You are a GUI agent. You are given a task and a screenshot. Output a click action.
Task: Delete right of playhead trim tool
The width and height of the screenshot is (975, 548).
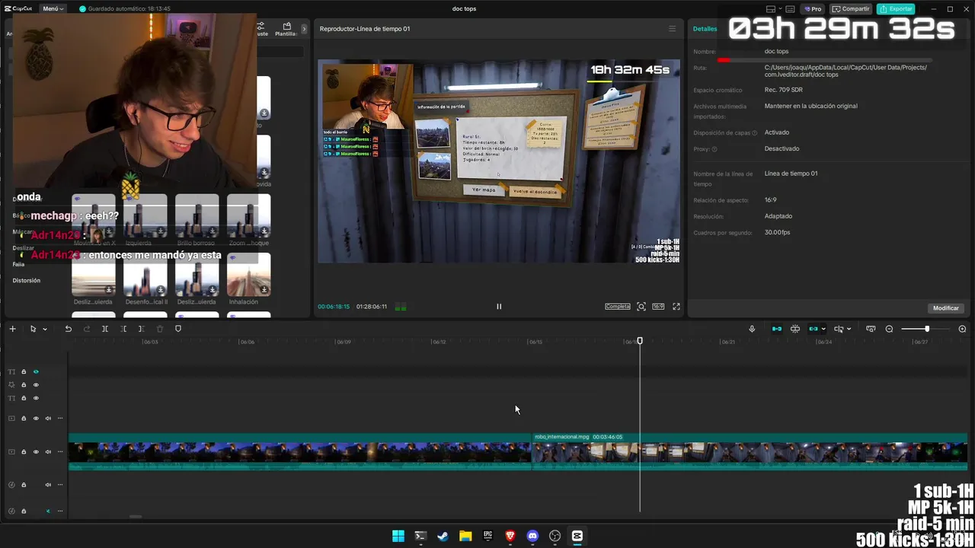141,329
